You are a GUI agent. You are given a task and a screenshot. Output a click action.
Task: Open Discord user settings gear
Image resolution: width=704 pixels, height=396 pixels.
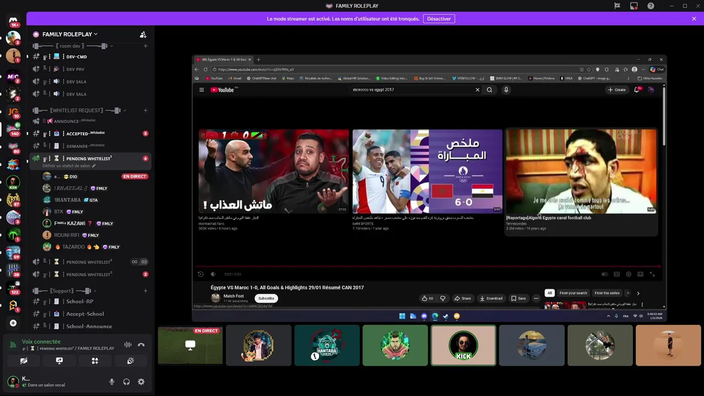141,382
